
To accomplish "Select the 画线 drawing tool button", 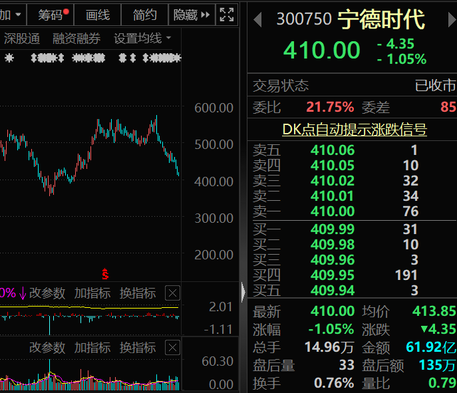I will click(x=98, y=14).
